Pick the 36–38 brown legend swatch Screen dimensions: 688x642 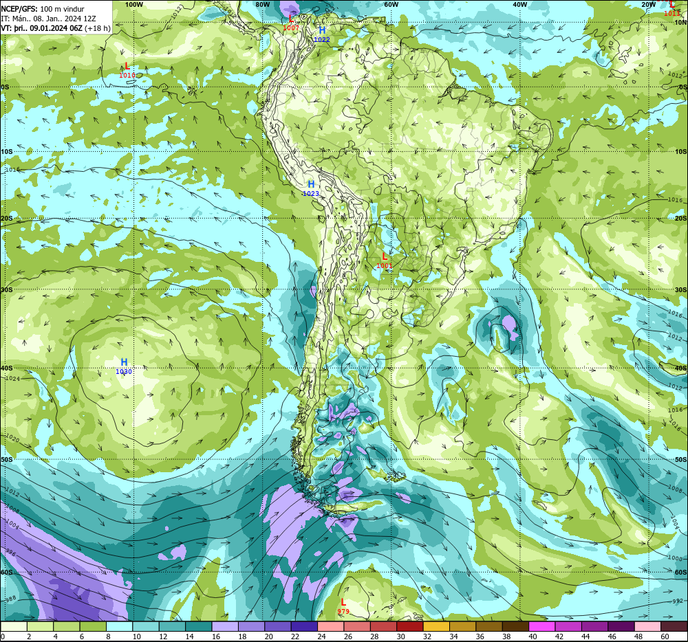pos(489,627)
